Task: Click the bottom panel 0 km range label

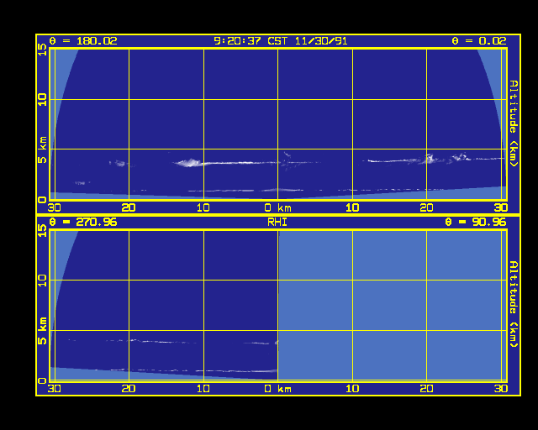Action: point(278,389)
